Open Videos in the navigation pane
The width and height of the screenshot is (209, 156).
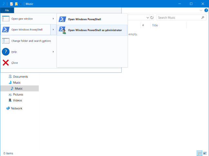17,100
